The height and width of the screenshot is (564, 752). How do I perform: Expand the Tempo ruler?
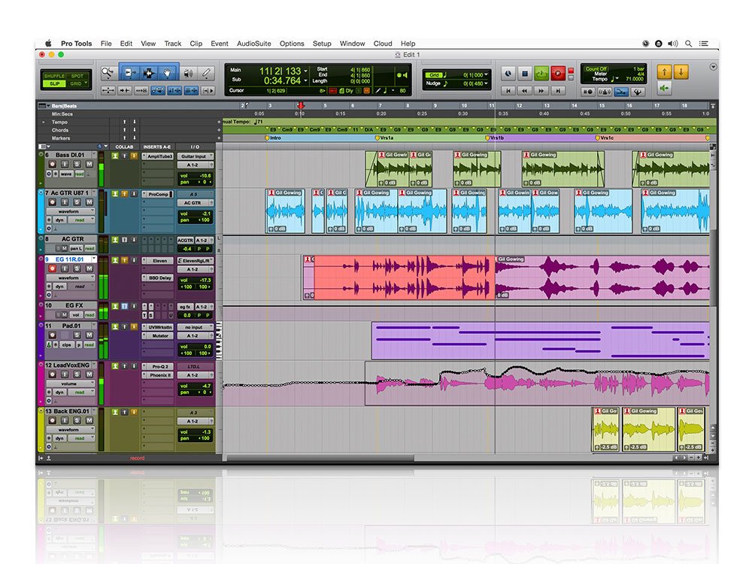pos(44,122)
